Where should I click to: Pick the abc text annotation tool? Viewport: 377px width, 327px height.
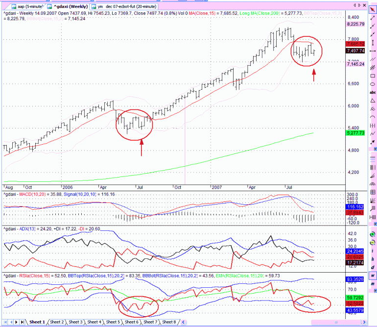tap(373, 92)
